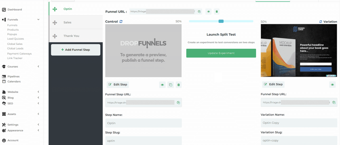340x145 pixels.
Task: Expand the Courses sidebar menu
Action: coord(39,67)
